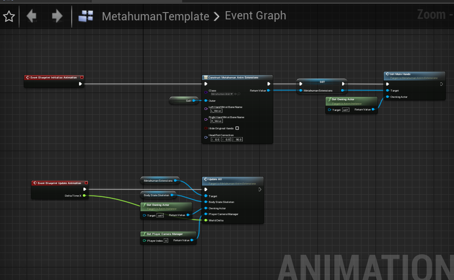
Task: Click exec output pin of Update Animation event
Action: [x=85, y=189]
